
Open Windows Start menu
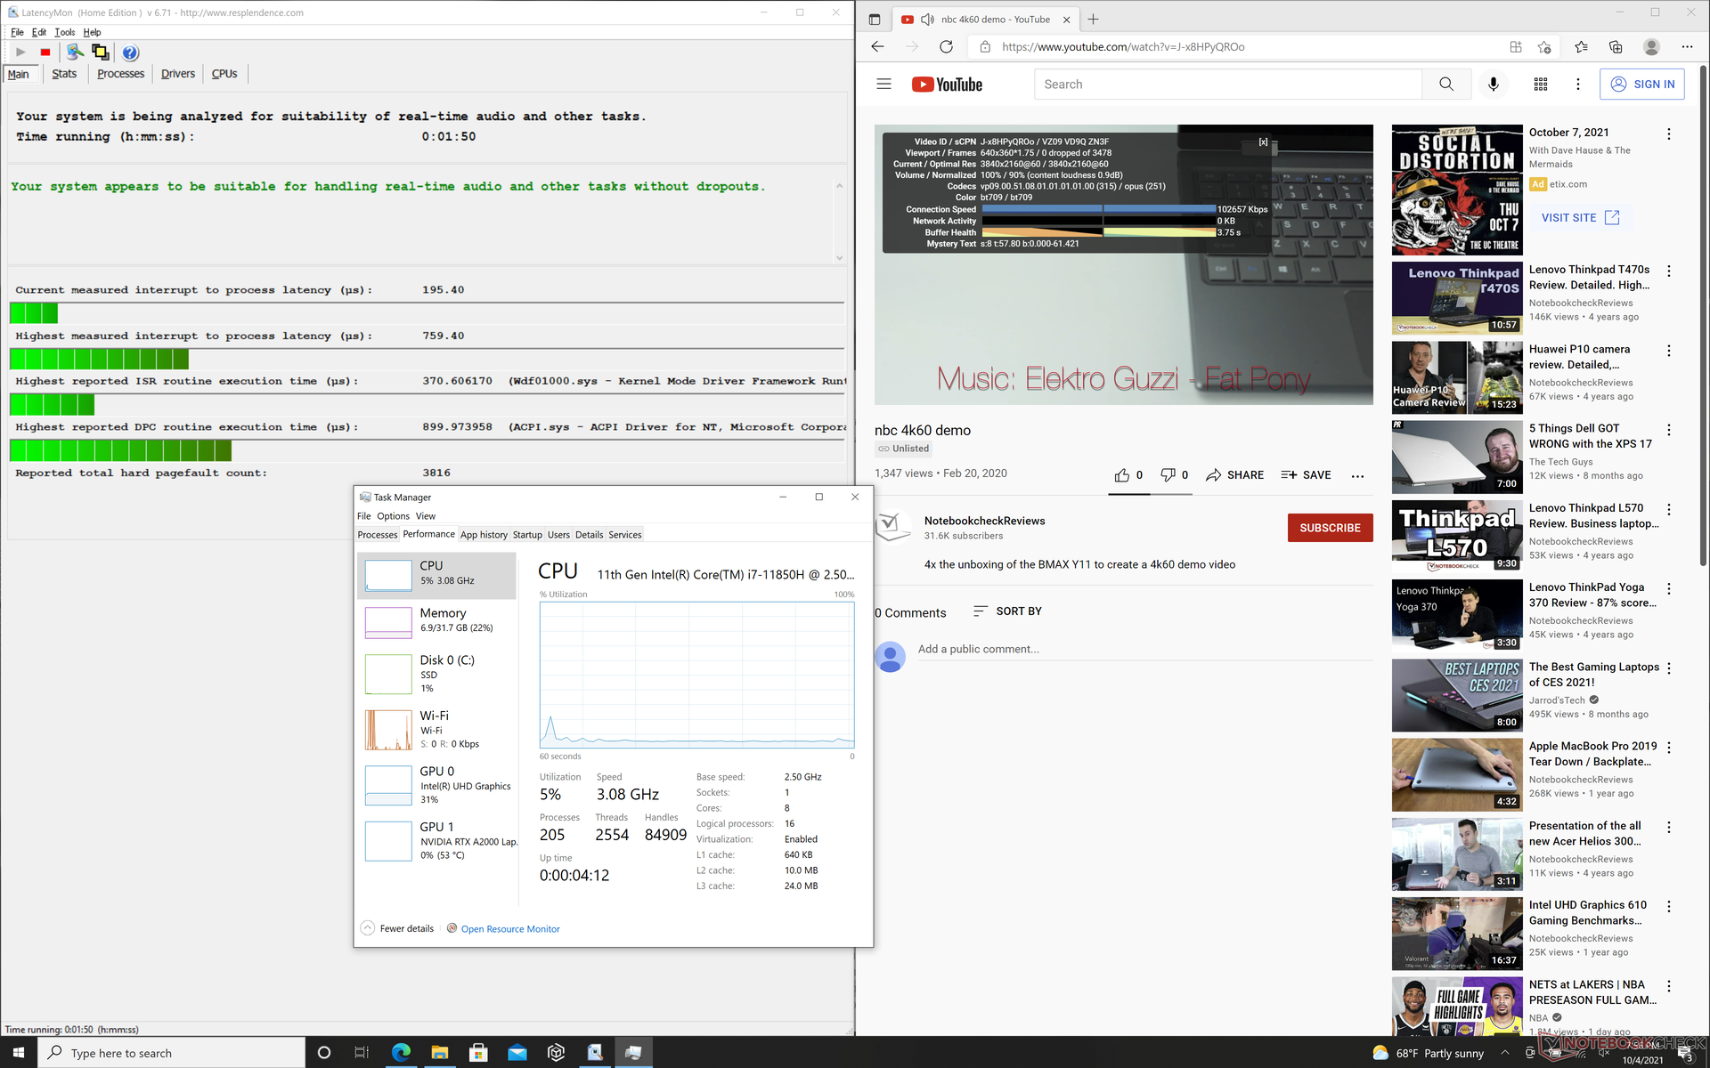[18, 1053]
